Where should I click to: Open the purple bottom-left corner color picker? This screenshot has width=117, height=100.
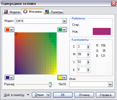coord(9,78)
